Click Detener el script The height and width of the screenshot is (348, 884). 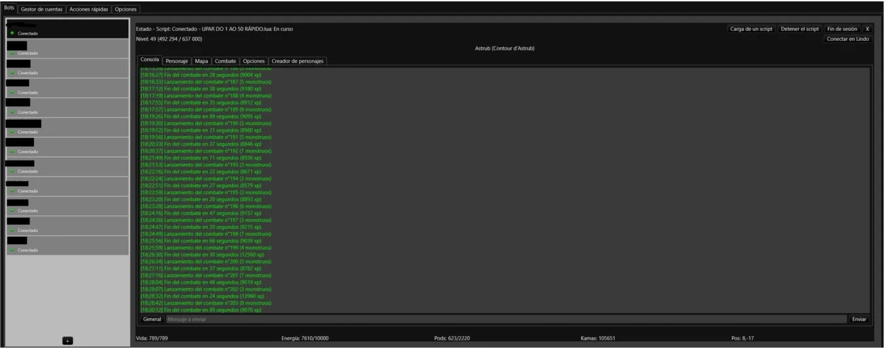coord(800,29)
